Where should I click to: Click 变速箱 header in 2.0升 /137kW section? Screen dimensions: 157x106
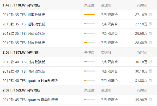[x=106, y=52]
